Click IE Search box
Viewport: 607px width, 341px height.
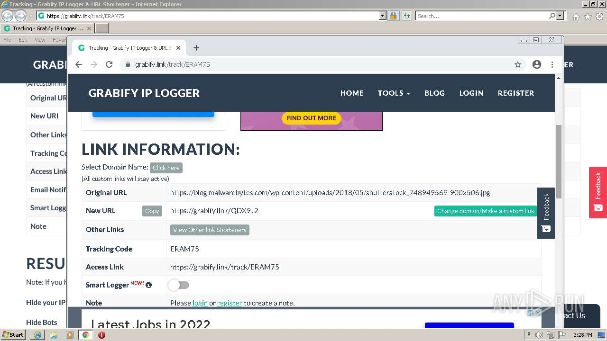pyautogui.click(x=481, y=16)
